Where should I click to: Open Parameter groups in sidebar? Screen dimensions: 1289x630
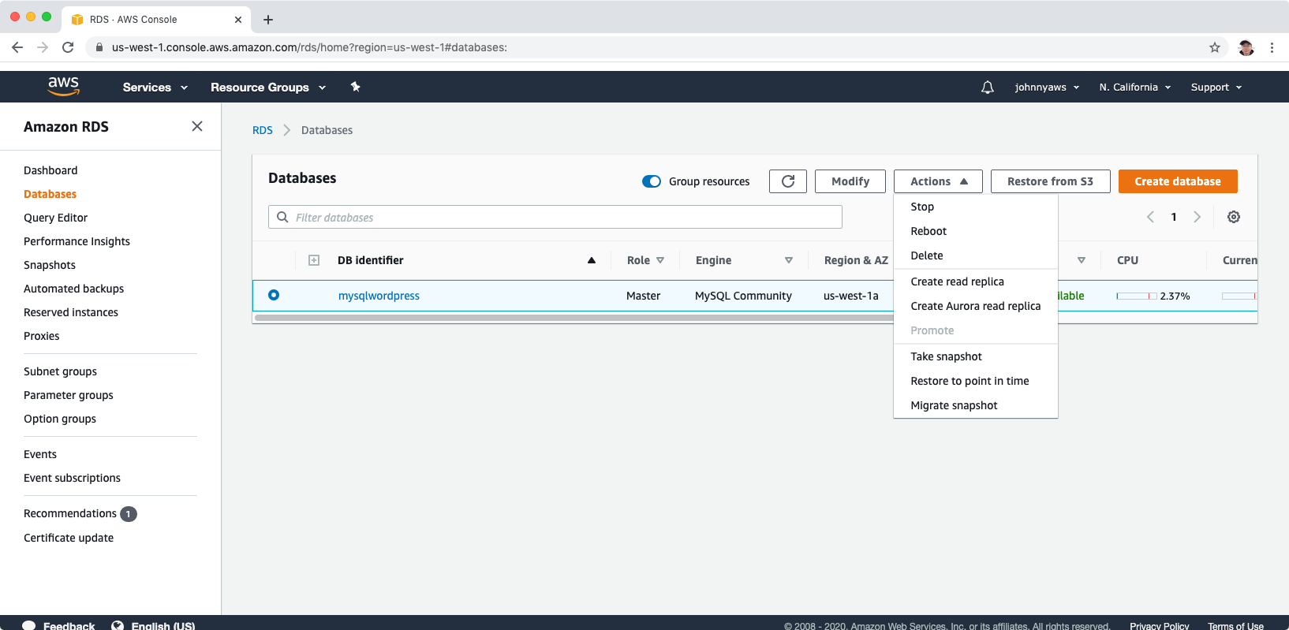click(x=69, y=395)
